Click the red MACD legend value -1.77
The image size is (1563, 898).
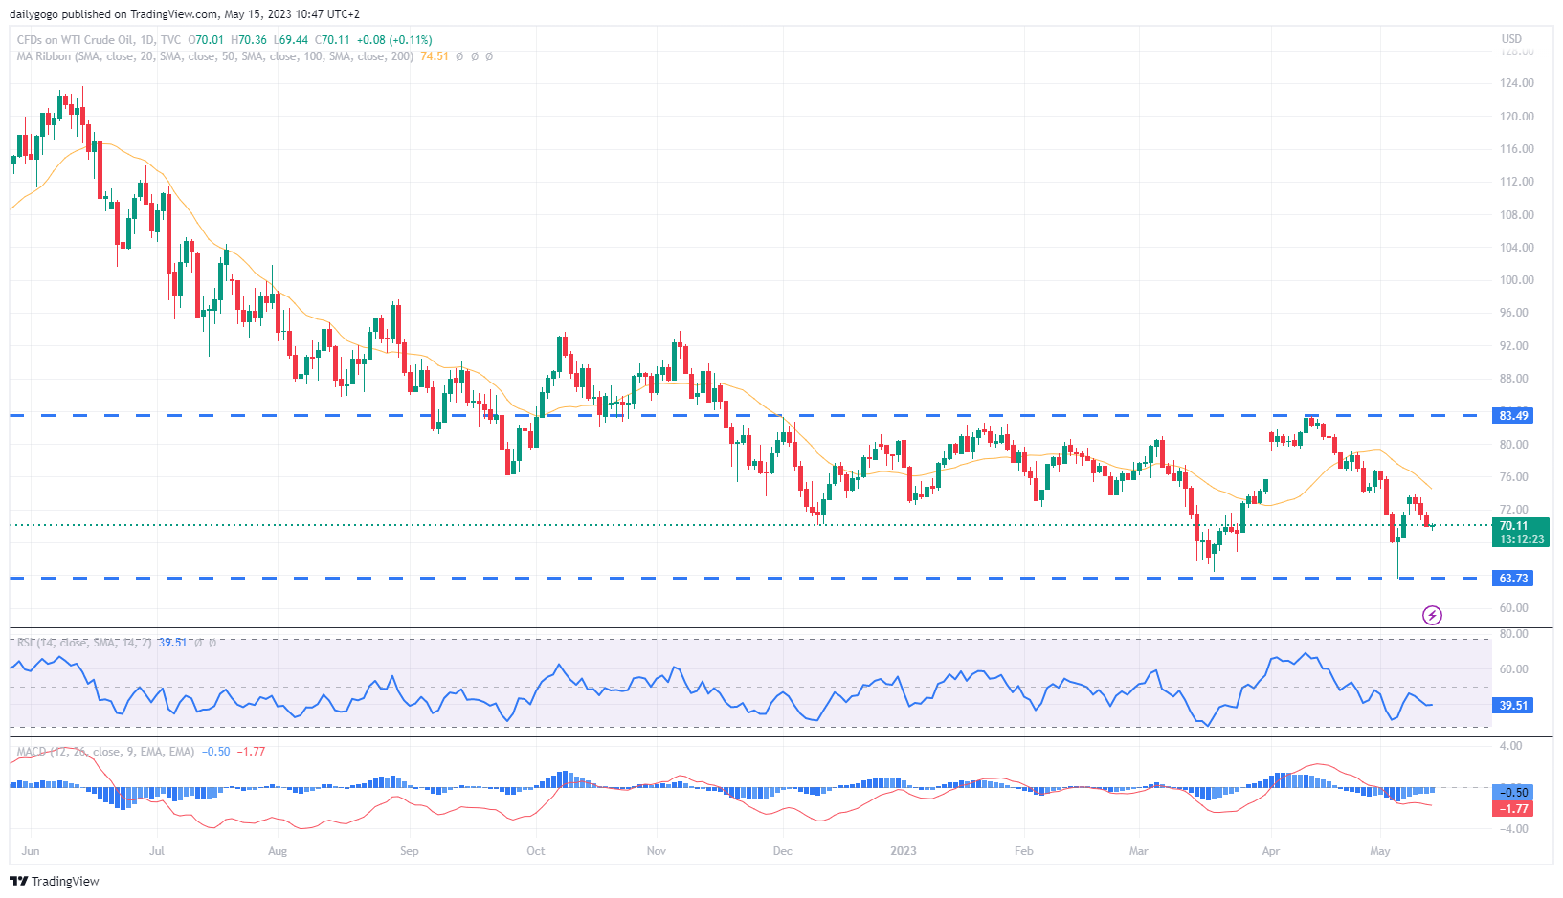pyautogui.click(x=252, y=752)
